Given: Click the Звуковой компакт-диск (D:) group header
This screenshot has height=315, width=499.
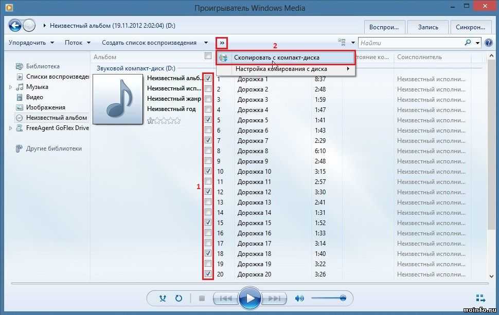Looking at the screenshot, I should 136,68.
